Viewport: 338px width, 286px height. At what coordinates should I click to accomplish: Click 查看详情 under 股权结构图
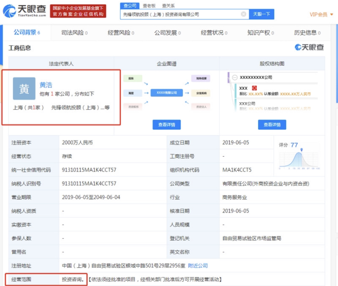point(272,125)
